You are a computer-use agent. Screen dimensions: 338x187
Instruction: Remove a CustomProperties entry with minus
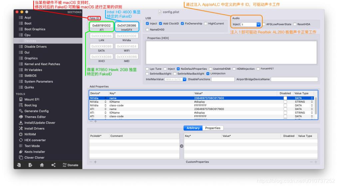click(x=311, y=162)
